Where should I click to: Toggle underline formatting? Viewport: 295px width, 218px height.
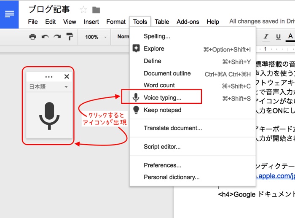(278, 36)
